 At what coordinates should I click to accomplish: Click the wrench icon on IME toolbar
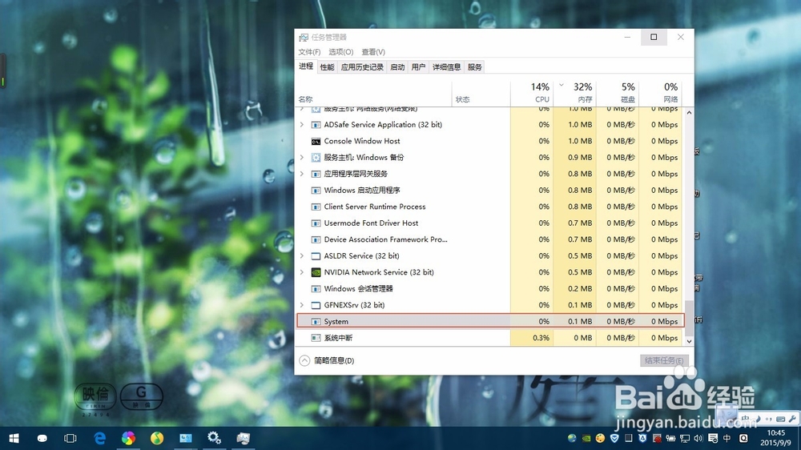[792, 419]
